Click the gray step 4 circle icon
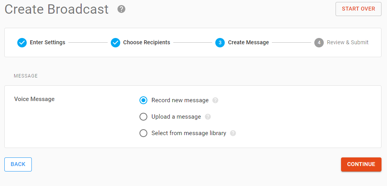Image resolution: width=387 pixels, height=186 pixels. click(319, 43)
